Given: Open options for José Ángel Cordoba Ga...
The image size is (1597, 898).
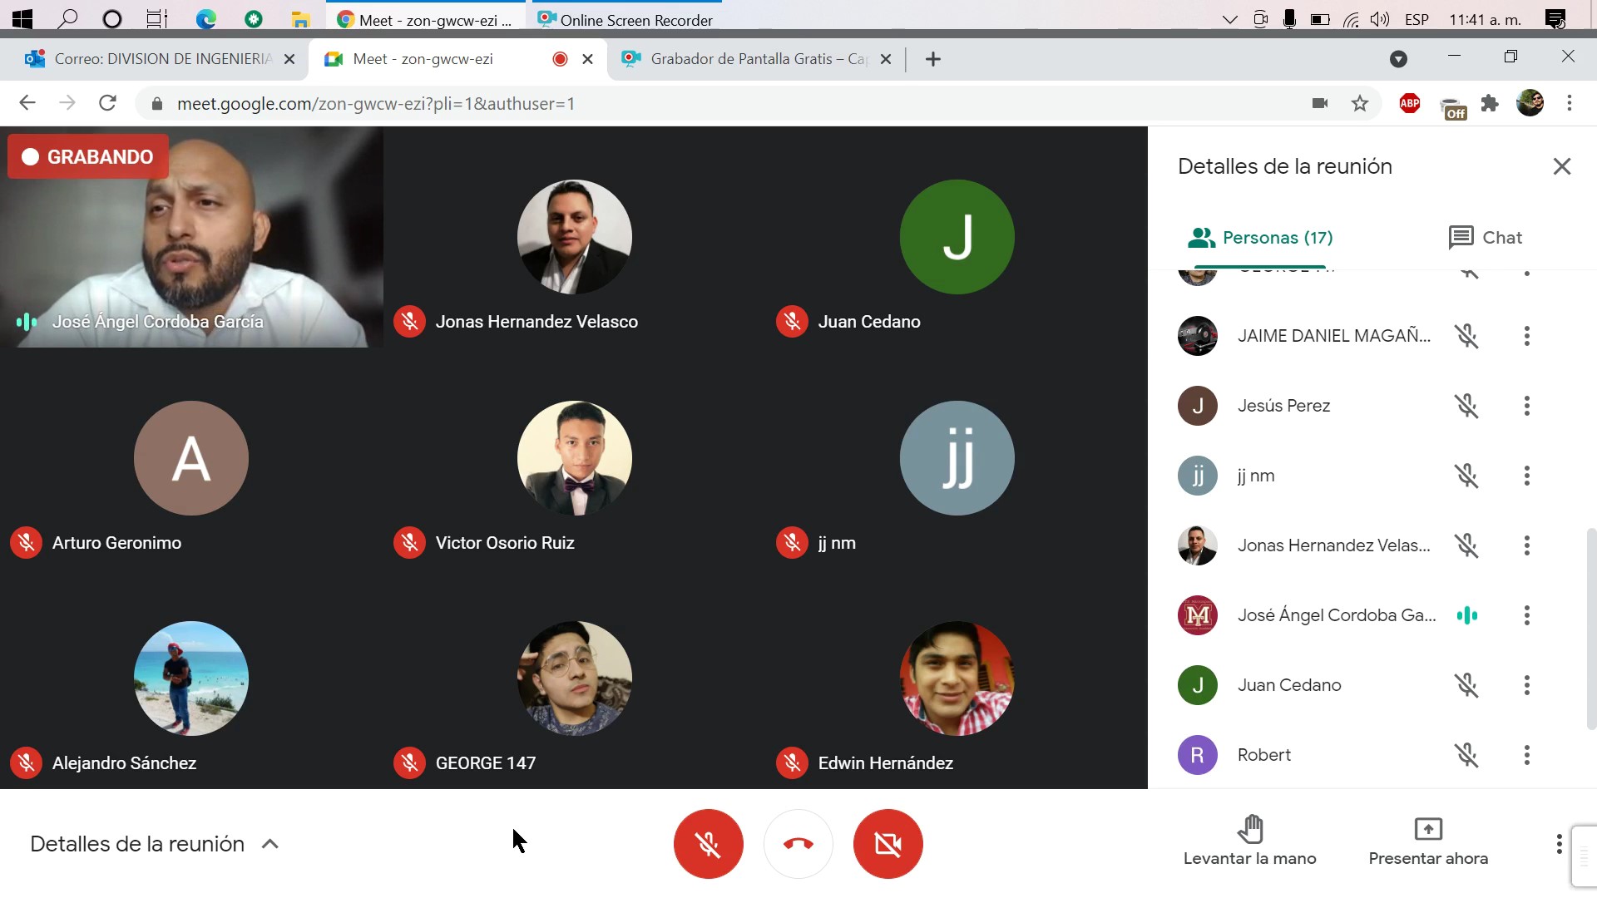Looking at the screenshot, I should point(1526,615).
